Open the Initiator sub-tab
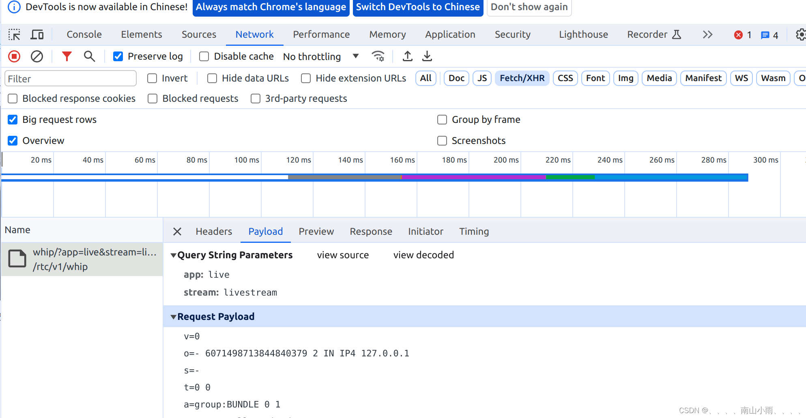This screenshot has height=418, width=806. click(x=426, y=232)
